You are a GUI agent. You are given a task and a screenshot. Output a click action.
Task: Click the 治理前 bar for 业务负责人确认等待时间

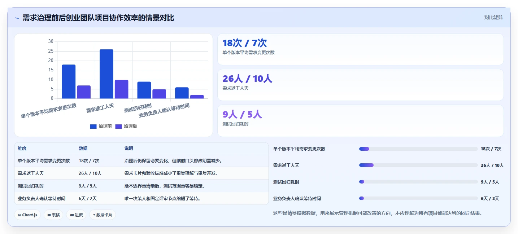(182, 93)
